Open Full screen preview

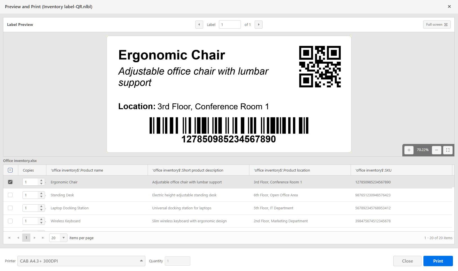[437, 25]
